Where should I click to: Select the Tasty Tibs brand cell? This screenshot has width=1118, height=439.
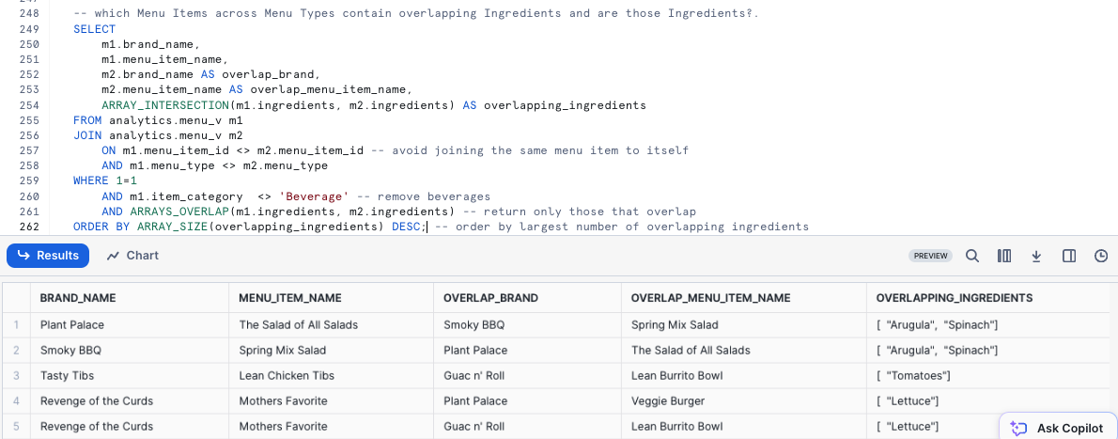pos(67,376)
